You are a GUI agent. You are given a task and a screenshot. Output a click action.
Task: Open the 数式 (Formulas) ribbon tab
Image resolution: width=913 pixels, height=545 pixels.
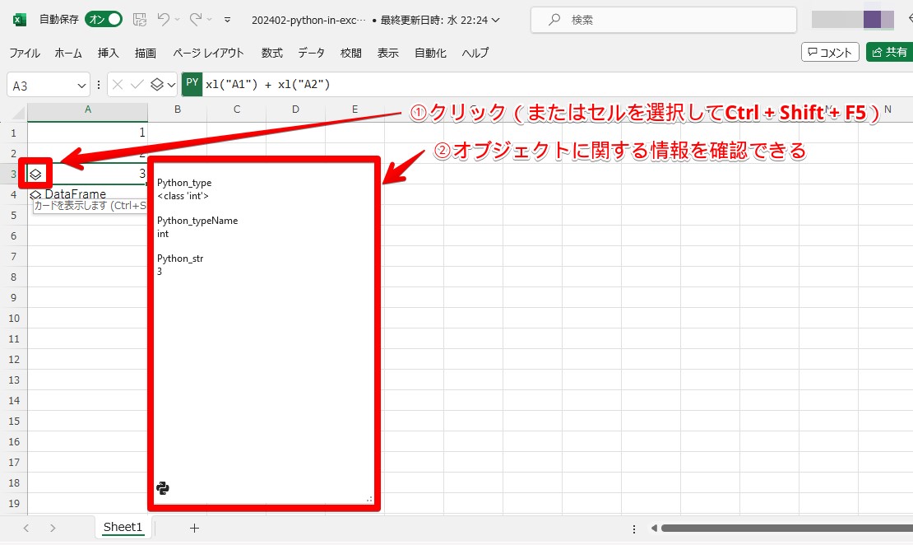(x=271, y=53)
